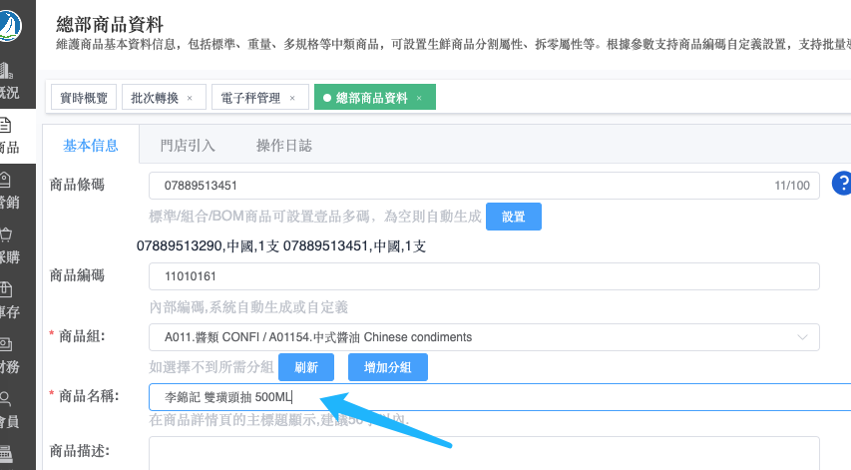Click the 商品名稱 product name field

pyautogui.click(x=500, y=397)
